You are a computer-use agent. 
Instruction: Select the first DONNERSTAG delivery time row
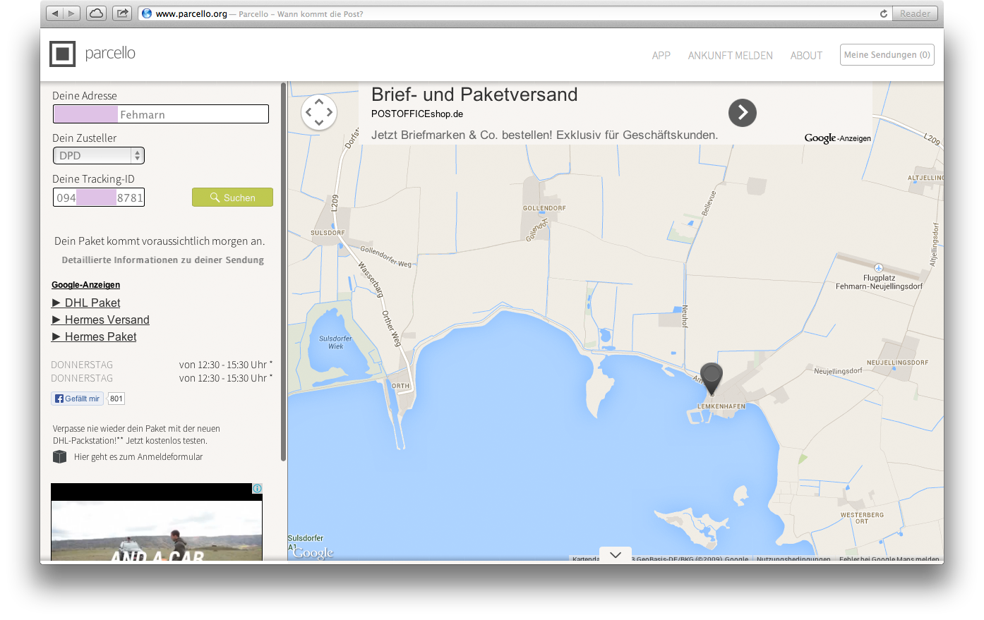[162, 365]
